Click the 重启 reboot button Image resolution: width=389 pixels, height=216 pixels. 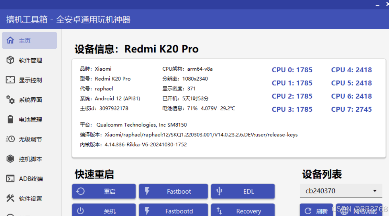point(104,191)
